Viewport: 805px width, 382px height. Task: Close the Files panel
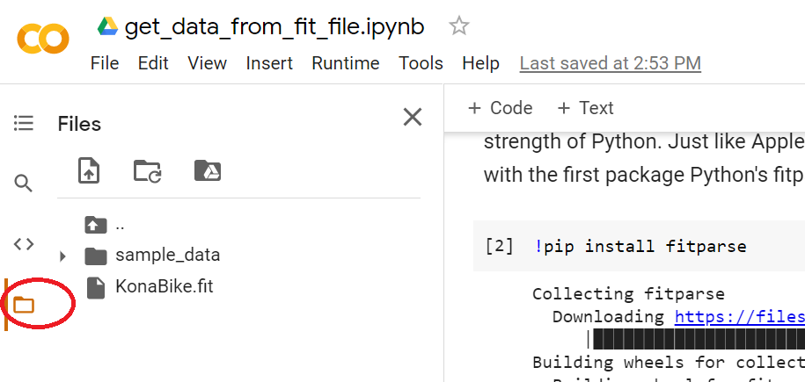(413, 117)
